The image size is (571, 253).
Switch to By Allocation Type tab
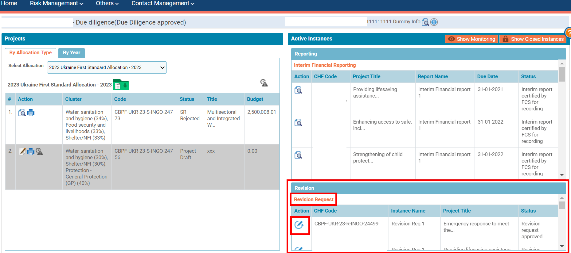[x=30, y=53]
